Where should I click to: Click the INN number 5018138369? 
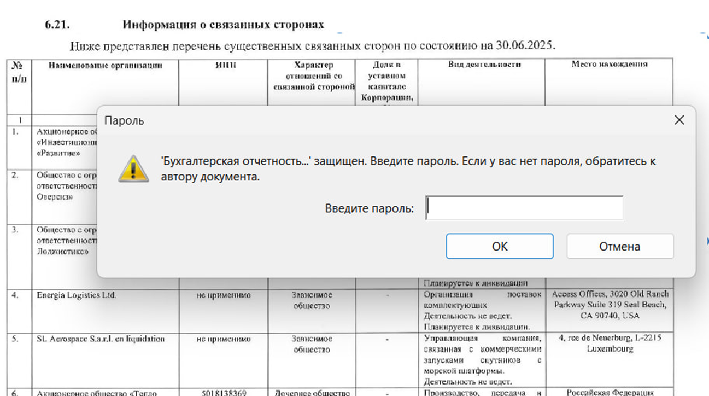(x=223, y=393)
